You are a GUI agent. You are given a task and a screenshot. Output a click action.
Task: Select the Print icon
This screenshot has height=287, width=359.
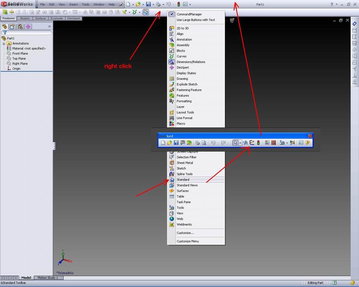coord(198,142)
